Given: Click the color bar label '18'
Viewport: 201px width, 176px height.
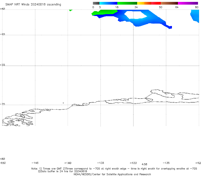Looking at the screenshot, I should coord(117,7).
